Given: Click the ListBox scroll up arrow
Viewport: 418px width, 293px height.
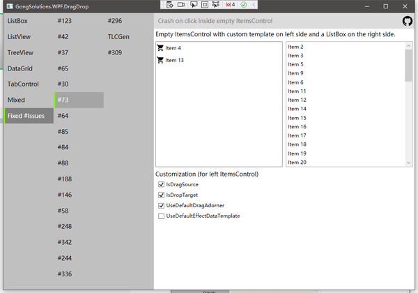Looking at the screenshot, I should tap(408, 46).
